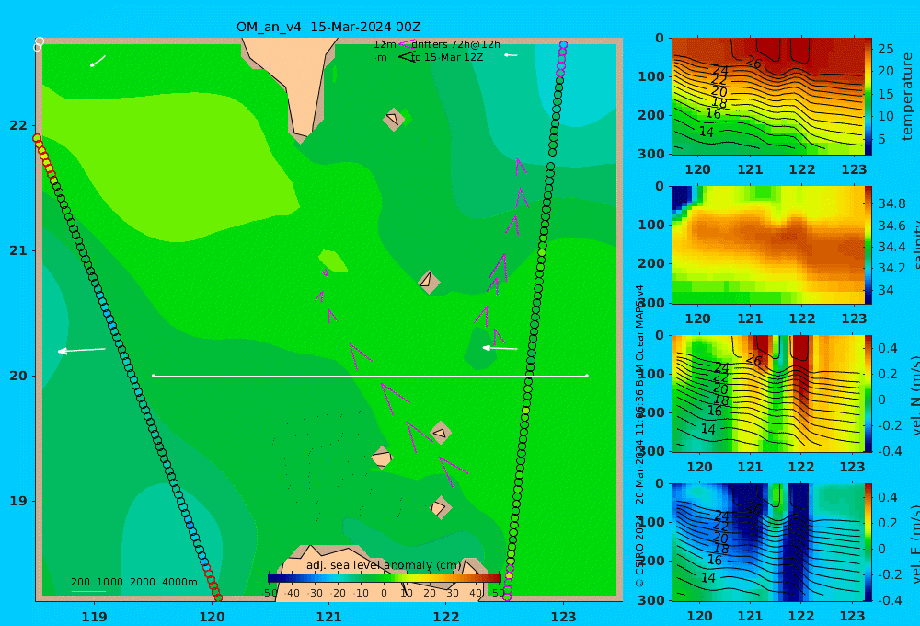Open the salinity section panel

coord(767,245)
